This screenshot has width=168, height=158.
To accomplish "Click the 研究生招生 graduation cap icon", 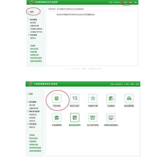I will click(75, 98).
